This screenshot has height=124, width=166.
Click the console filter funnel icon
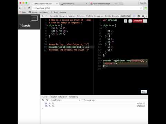(47, 100)
